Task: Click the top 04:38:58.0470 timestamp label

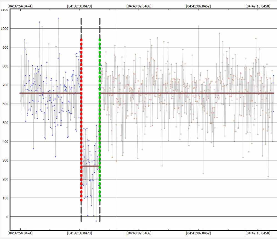Action: tap(79, 6)
